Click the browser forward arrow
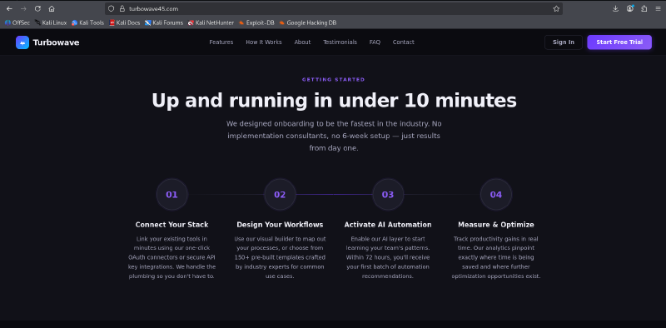This screenshot has width=666, height=328. click(23, 8)
